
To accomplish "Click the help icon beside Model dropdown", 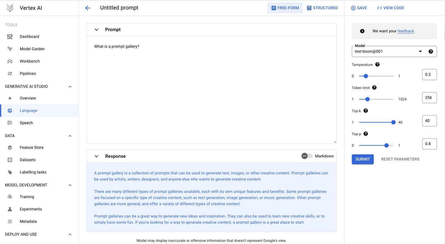I will (431, 51).
